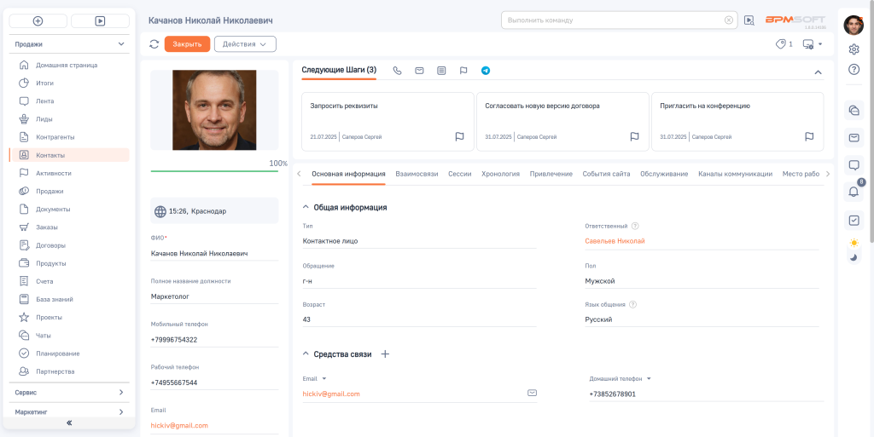Open system settings gear icon
874x437 pixels.
coord(854,49)
